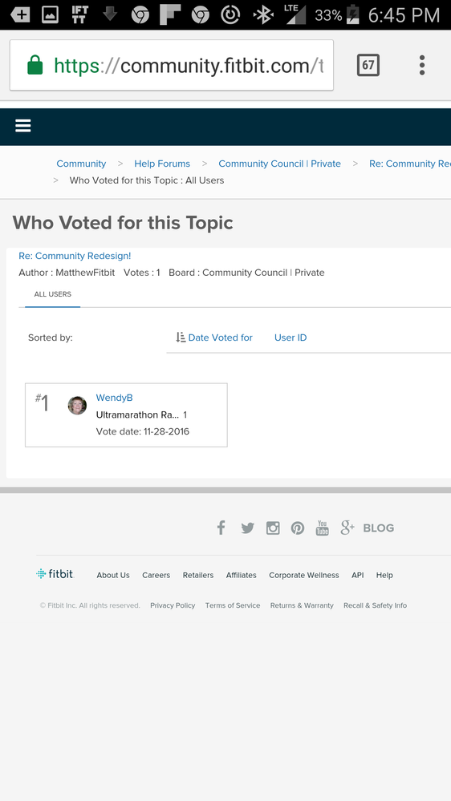The height and width of the screenshot is (801, 451).
Task: Open the Re: Community Redesign! topic link
Action: [x=75, y=256]
